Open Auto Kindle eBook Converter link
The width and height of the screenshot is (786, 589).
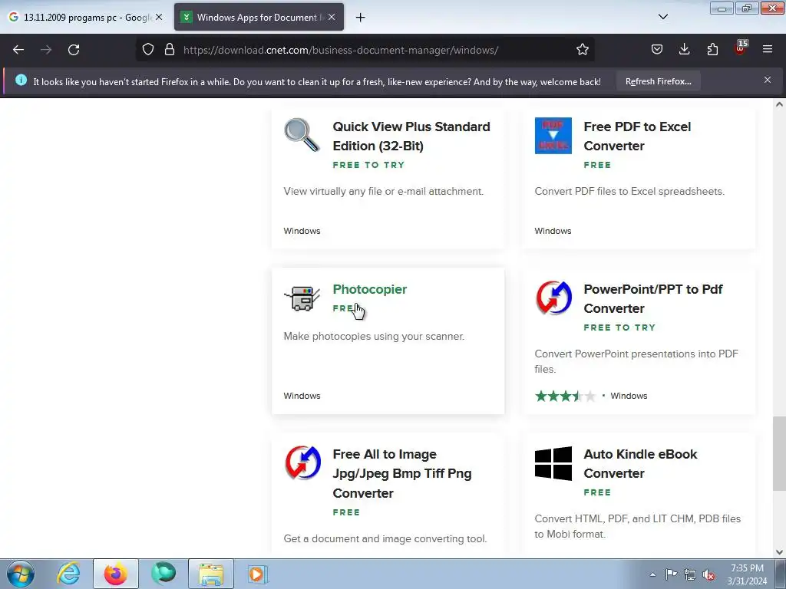[x=640, y=464]
